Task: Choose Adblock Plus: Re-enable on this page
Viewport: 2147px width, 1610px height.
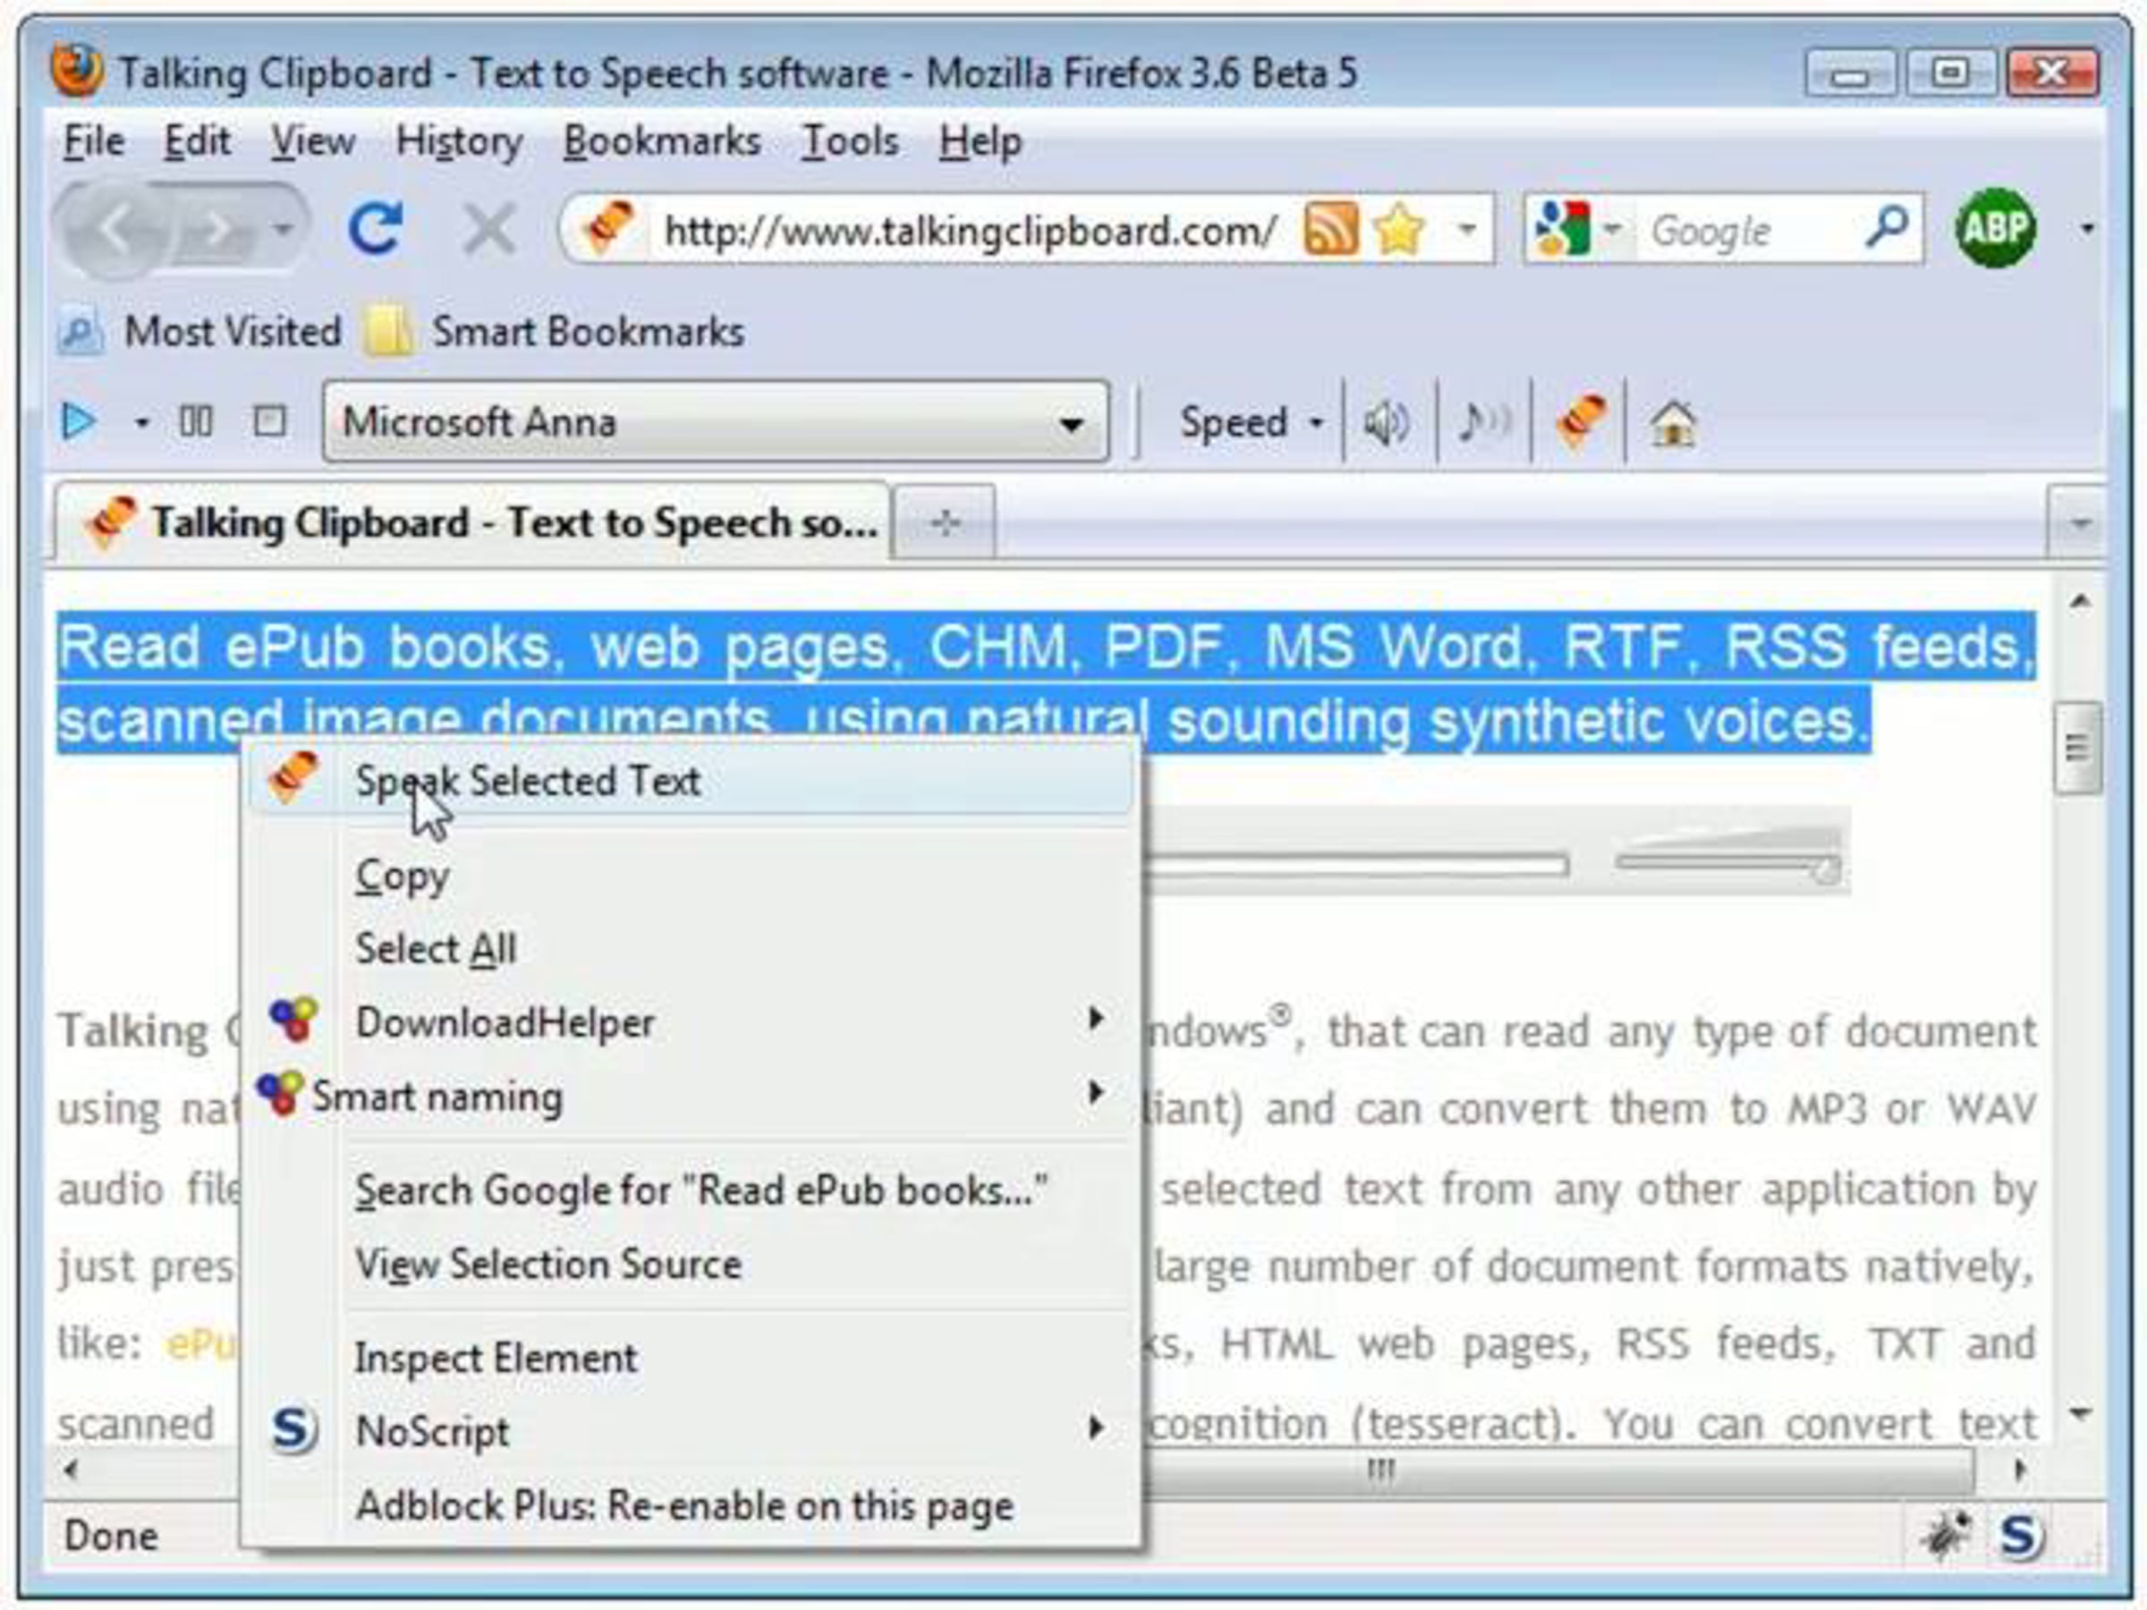Action: [x=692, y=1505]
